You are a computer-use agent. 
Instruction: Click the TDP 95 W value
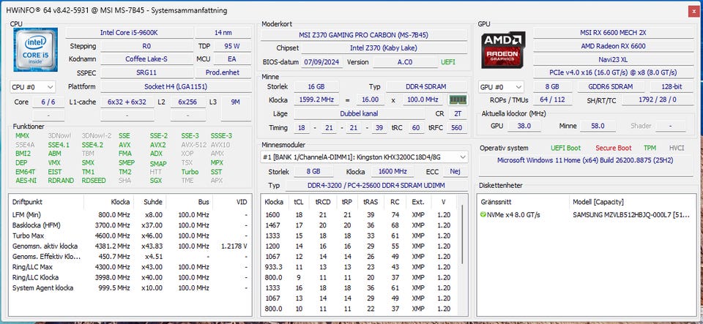232,46
